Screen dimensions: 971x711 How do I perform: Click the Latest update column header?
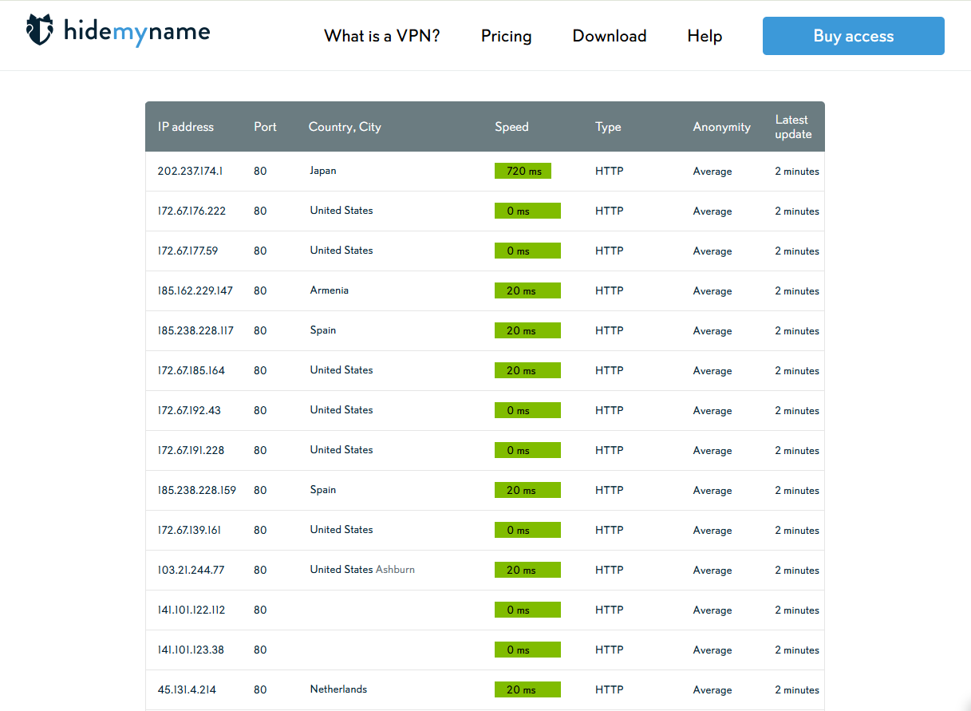[x=793, y=127]
